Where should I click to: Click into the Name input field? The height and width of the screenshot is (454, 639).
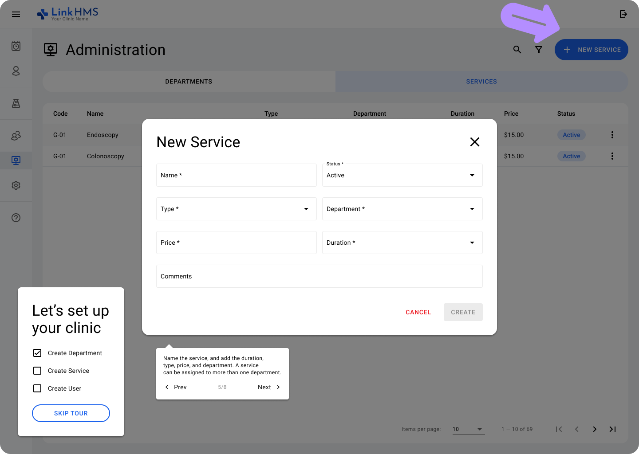click(236, 175)
